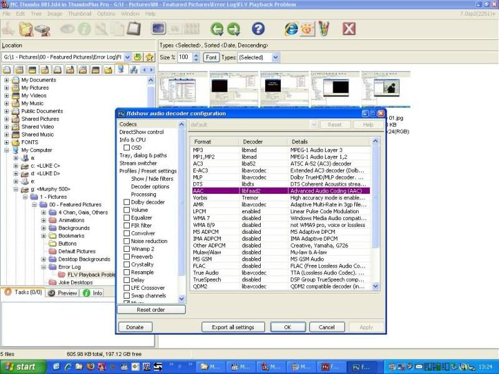This screenshot has width=499, height=374.
Task: Toggle the OSD checkbox
Action: pos(127,148)
